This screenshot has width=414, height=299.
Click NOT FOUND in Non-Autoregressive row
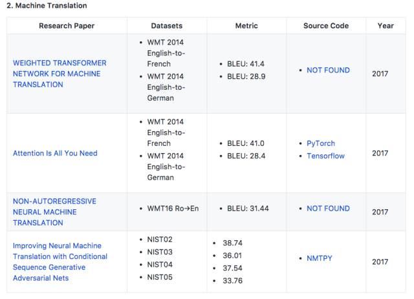[x=328, y=208]
